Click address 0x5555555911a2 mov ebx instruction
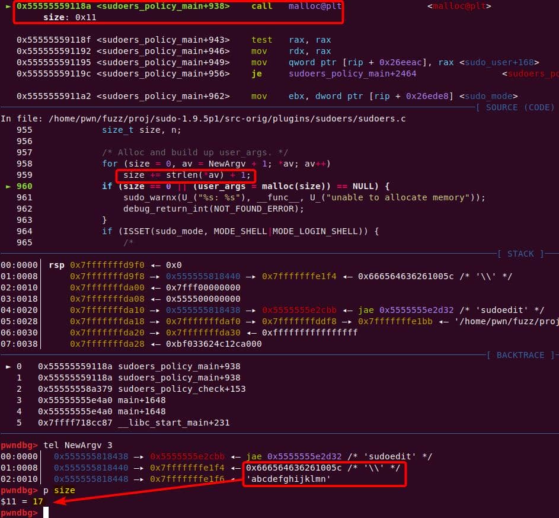Screen dimensions: 559x518 coord(267,96)
